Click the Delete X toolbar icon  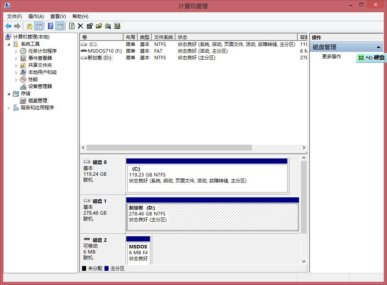pyautogui.click(x=81, y=26)
